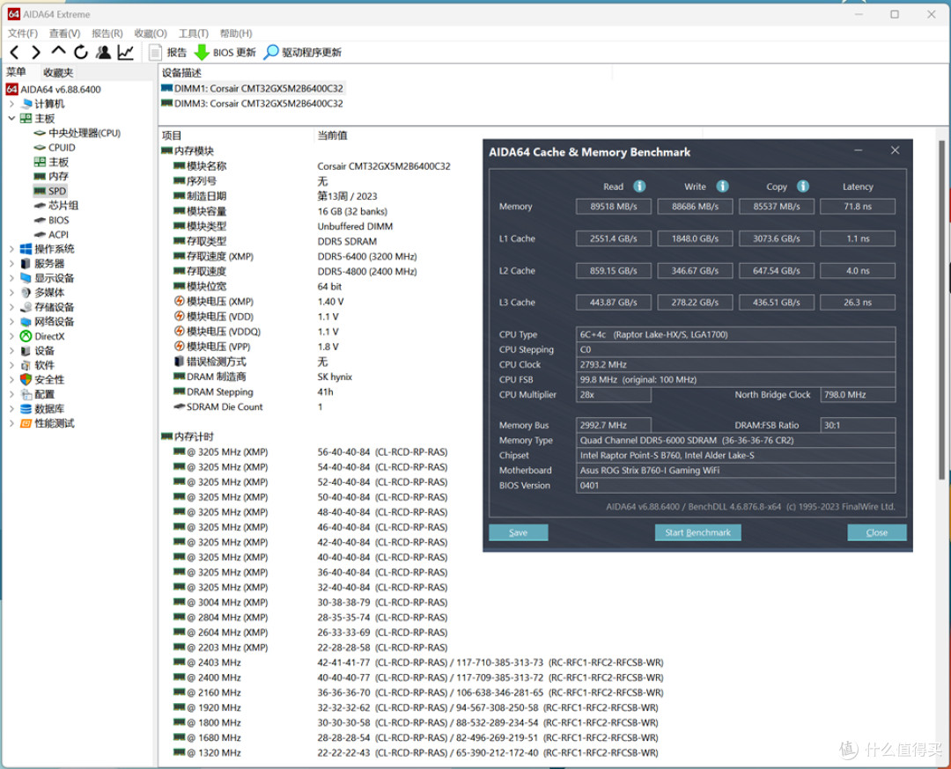Select 中央处理器(CPU) in tree
Viewport: 951px width, 769px height.
[77, 133]
